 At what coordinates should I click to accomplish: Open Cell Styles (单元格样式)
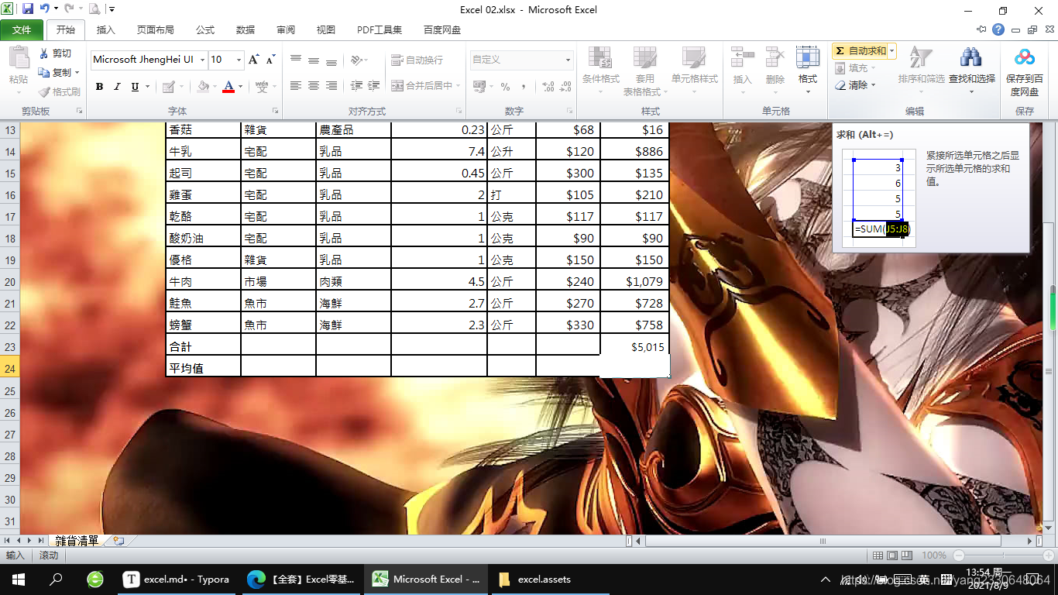click(694, 71)
